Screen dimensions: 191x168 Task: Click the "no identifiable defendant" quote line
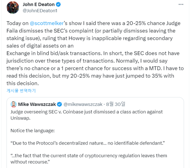[x=88, y=143]
